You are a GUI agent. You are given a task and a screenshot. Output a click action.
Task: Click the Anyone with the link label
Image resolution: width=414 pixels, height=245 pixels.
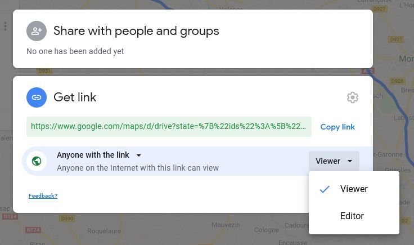[x=93, y=155]
